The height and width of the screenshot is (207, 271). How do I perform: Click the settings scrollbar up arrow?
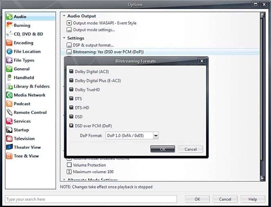[x=263, y=15]
